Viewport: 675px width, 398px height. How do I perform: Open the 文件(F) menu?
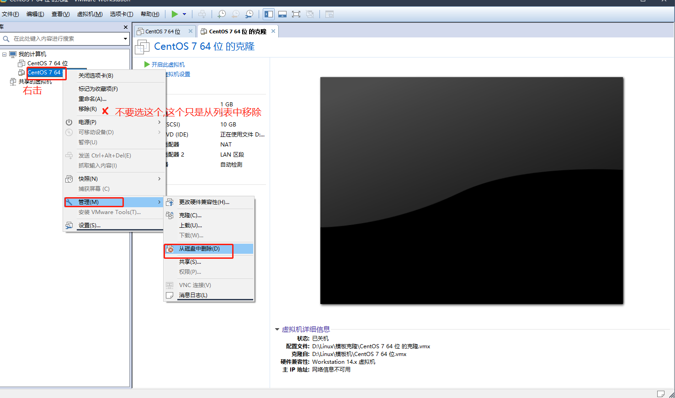tap(11, 14)
